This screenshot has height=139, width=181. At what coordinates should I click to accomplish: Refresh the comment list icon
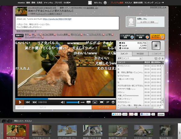coord(159,59)
